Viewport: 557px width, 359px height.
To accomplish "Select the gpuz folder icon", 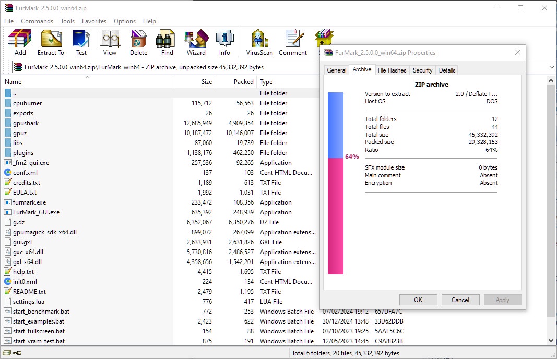I will [x=8, y=133].
